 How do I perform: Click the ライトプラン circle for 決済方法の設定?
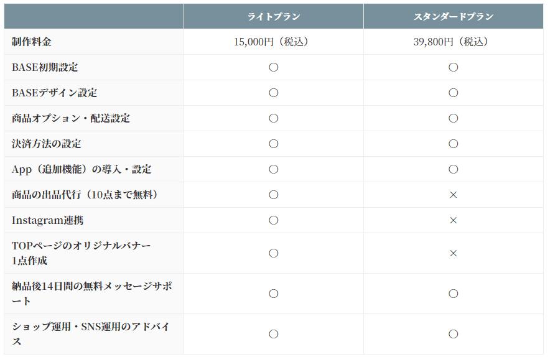(273, 144)
